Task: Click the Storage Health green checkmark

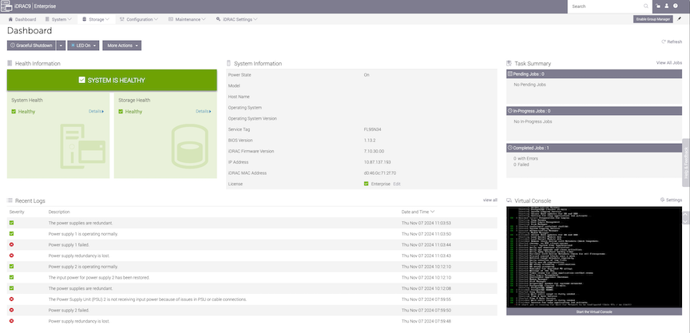Action: pos(121,112)
